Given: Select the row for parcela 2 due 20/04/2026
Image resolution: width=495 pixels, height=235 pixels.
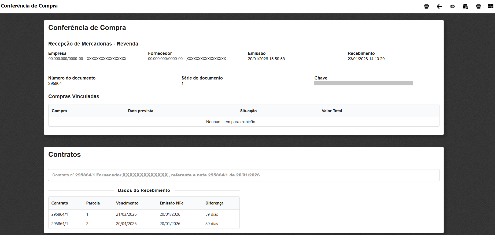Looking at the screenshot, I should point(144,224).
